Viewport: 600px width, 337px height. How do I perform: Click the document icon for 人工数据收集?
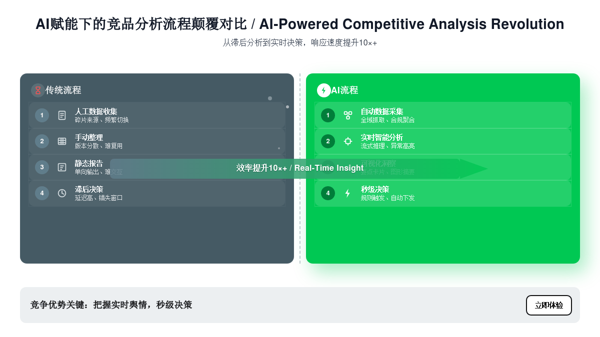coord(62,115)
